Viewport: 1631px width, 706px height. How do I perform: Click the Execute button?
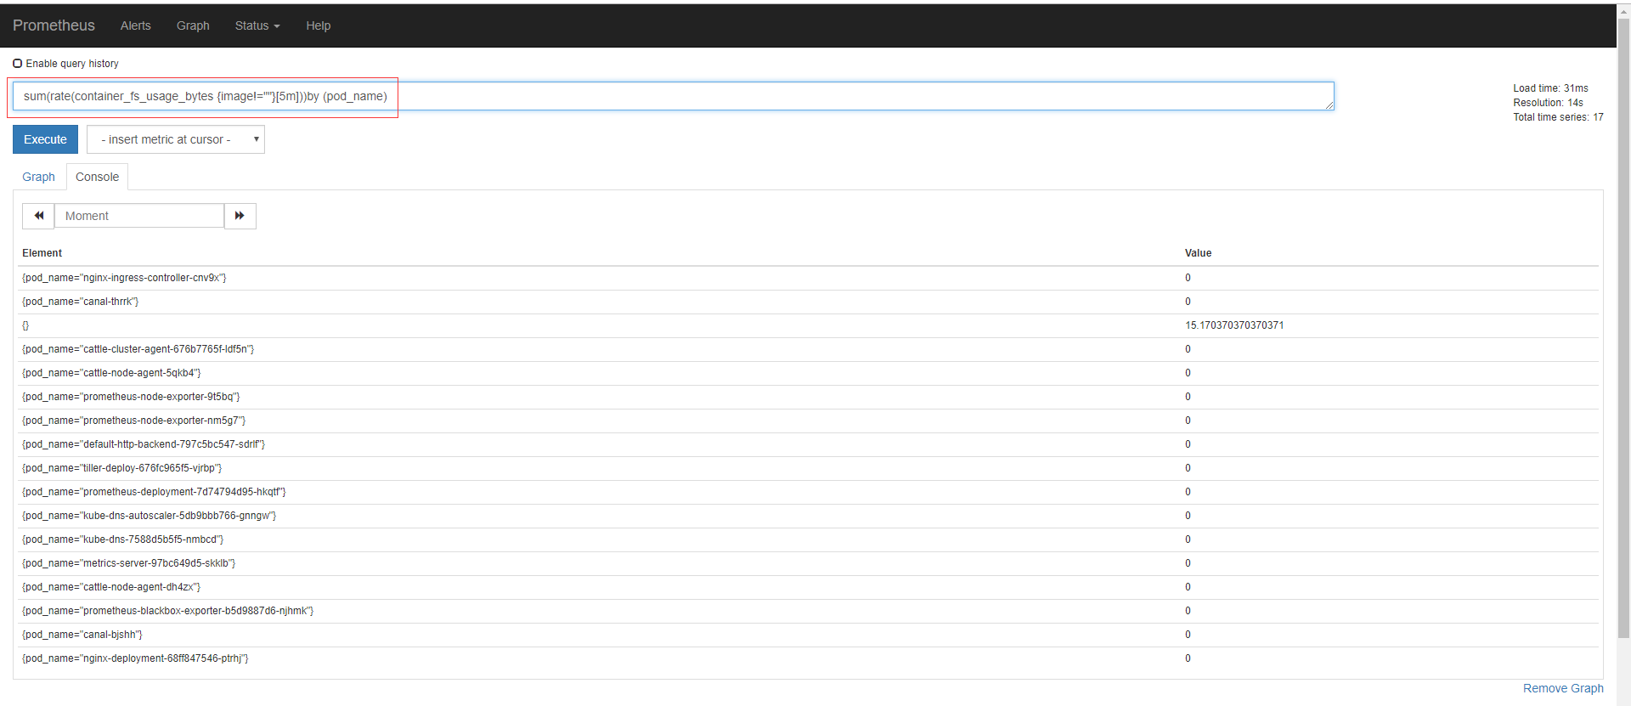click(45, 138)
